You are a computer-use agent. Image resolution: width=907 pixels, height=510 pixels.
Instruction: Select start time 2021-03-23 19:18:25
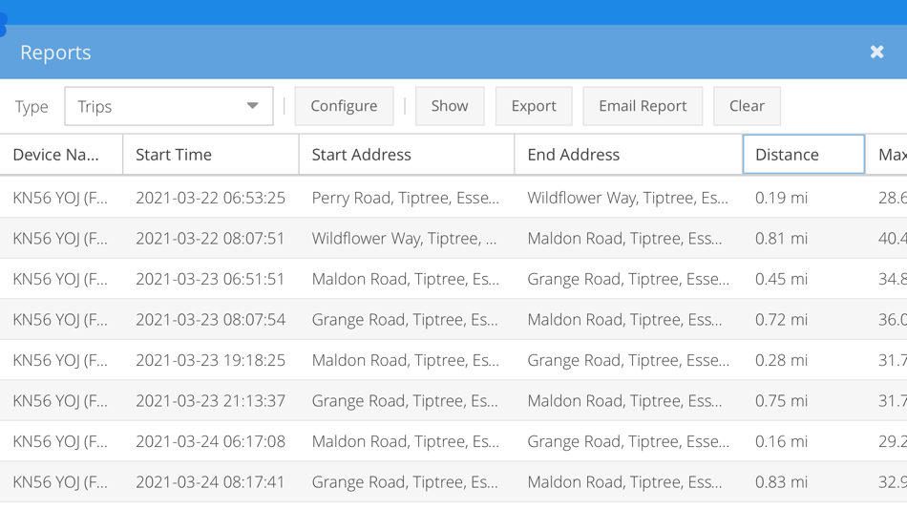click(x=211, y=360)
